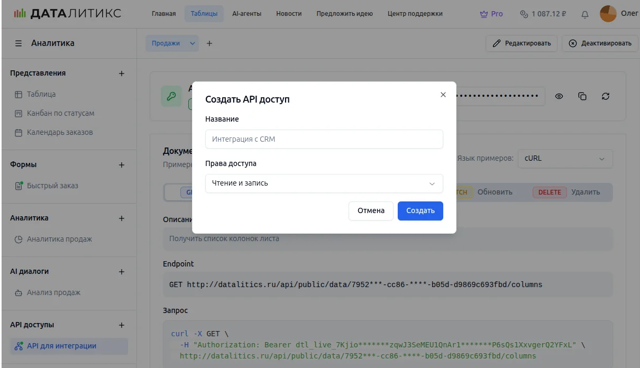
Task: Open the Продажи sheet dropdown arrow
Action: pyautogui.click(x=192, y=43)
